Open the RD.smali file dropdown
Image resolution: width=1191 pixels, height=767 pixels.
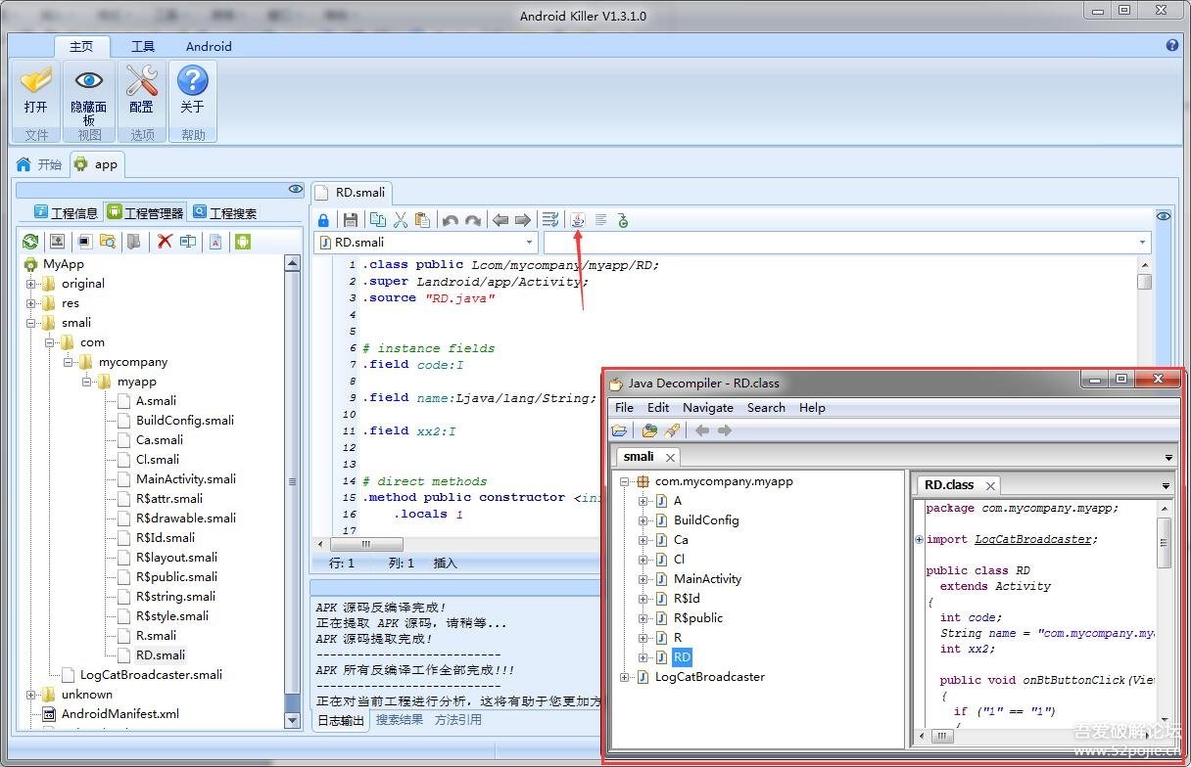[530, 243]
